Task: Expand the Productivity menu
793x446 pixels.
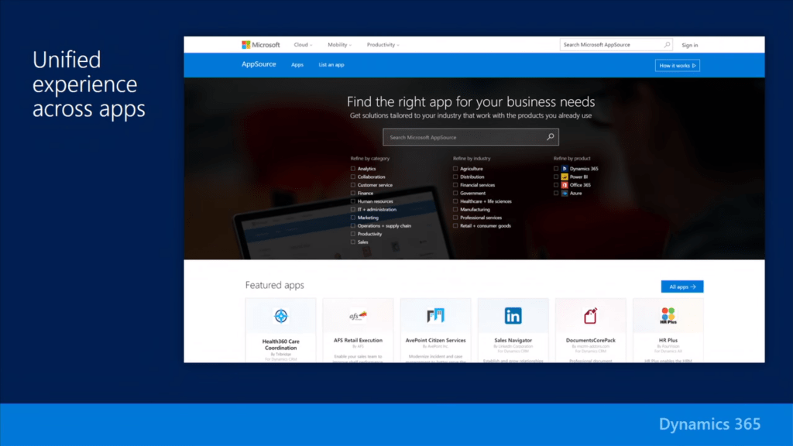Action: tap(383, 44)
